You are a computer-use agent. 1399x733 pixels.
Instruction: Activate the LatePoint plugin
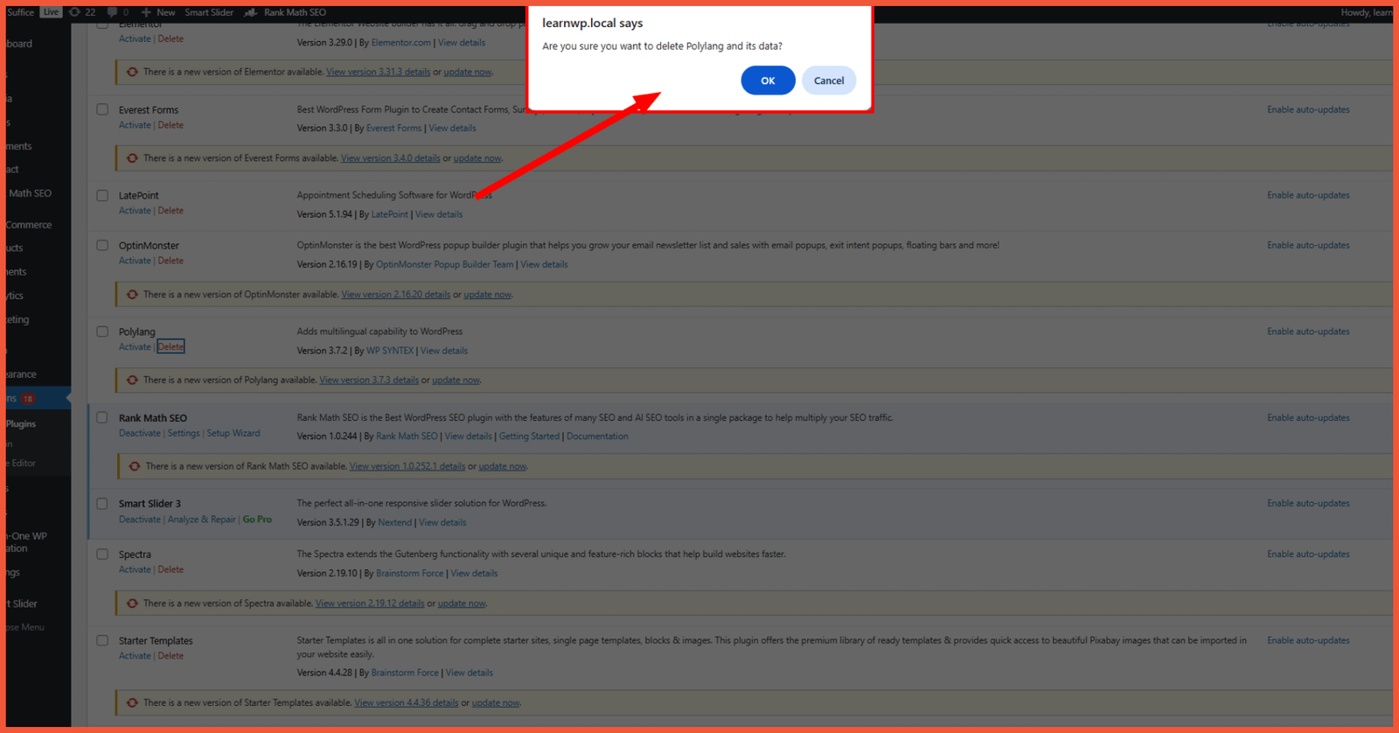[x=135, y=211]
